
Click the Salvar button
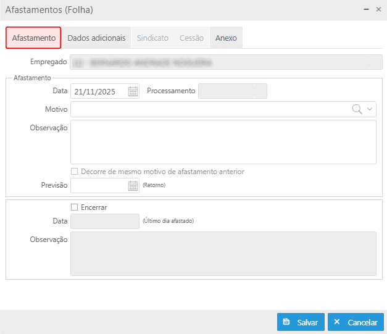pos(301,322)
